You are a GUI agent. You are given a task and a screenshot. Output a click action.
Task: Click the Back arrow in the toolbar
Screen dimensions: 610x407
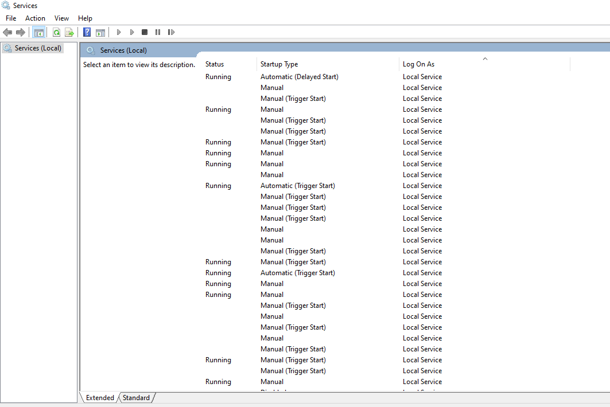coord(7,33)
